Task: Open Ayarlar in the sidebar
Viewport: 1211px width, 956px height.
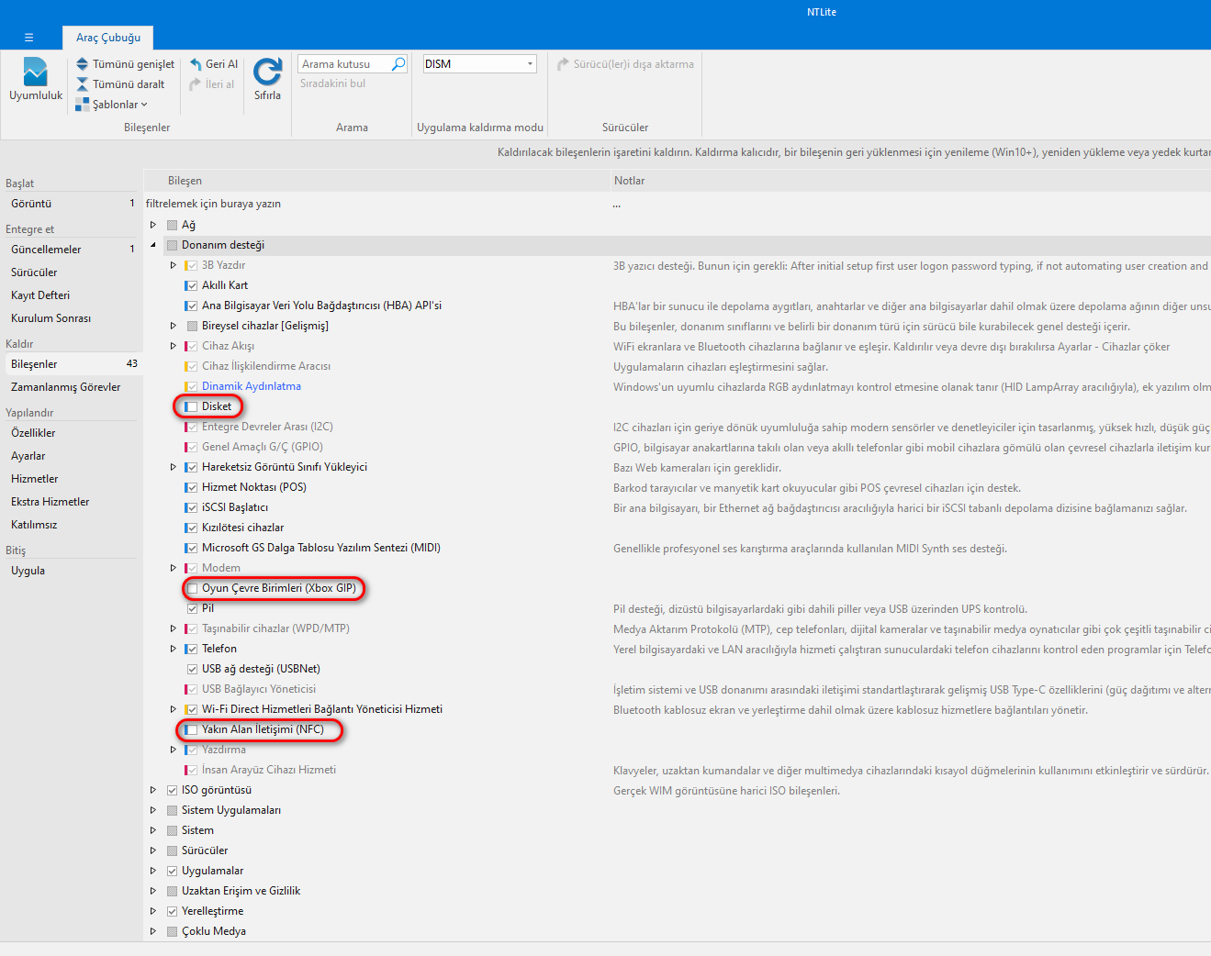Action: (x=72, y=456)
